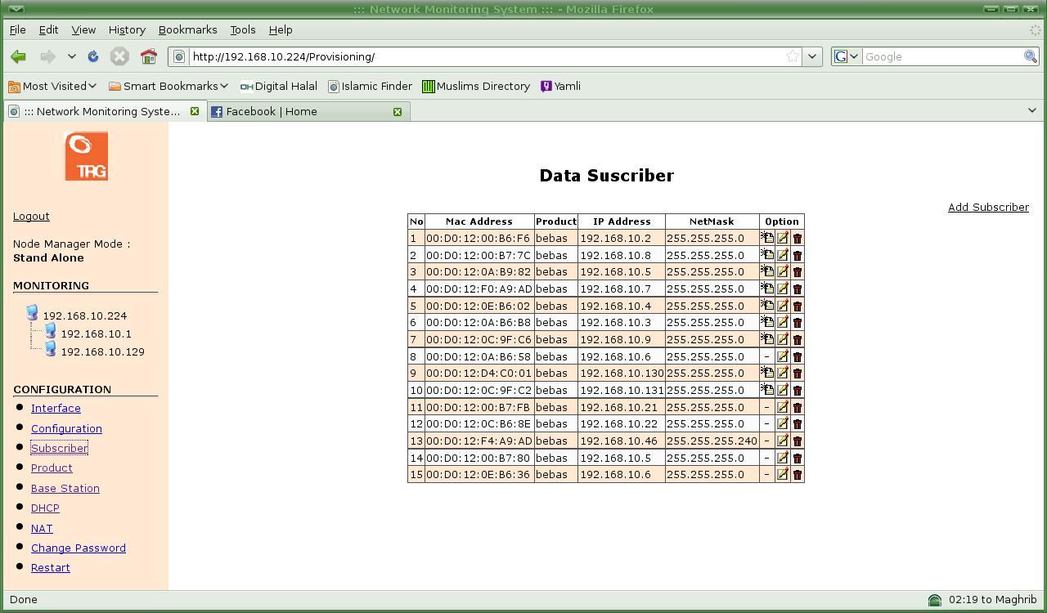Open the URL history dropdown arrow
Screen dimensions: 1047x613
(x=812, y=56)
